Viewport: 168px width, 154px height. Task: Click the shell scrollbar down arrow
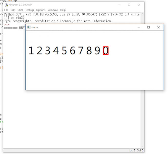(142, 147)
